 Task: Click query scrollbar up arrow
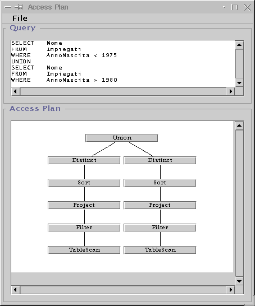coord(239,45)
